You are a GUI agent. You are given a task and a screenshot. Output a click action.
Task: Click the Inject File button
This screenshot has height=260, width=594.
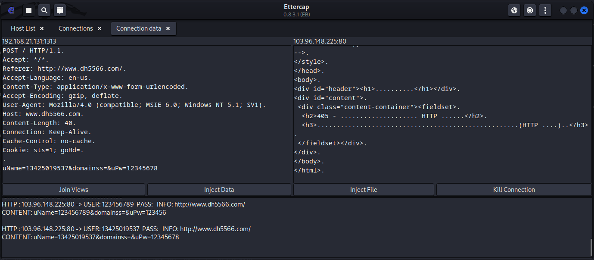364,190
